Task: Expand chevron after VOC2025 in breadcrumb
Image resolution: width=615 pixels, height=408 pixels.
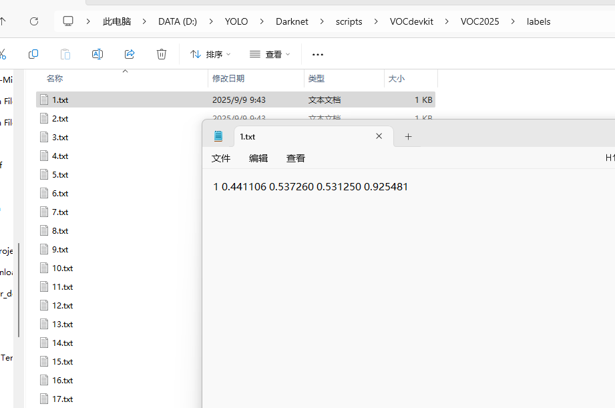Action: tap(513, 21)
